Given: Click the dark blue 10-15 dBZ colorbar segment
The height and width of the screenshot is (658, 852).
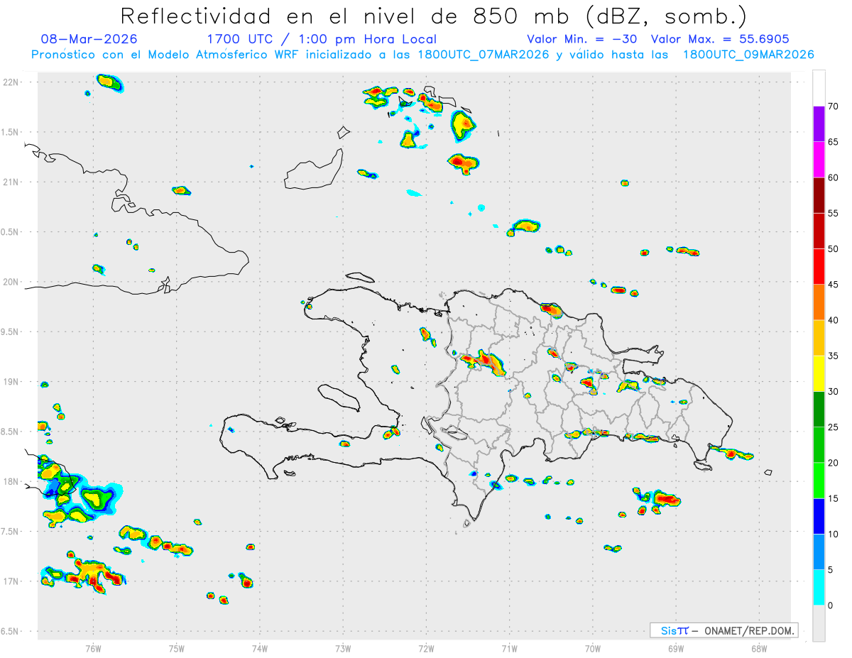Looking at the screenshot, I should [x=819, y=516].
